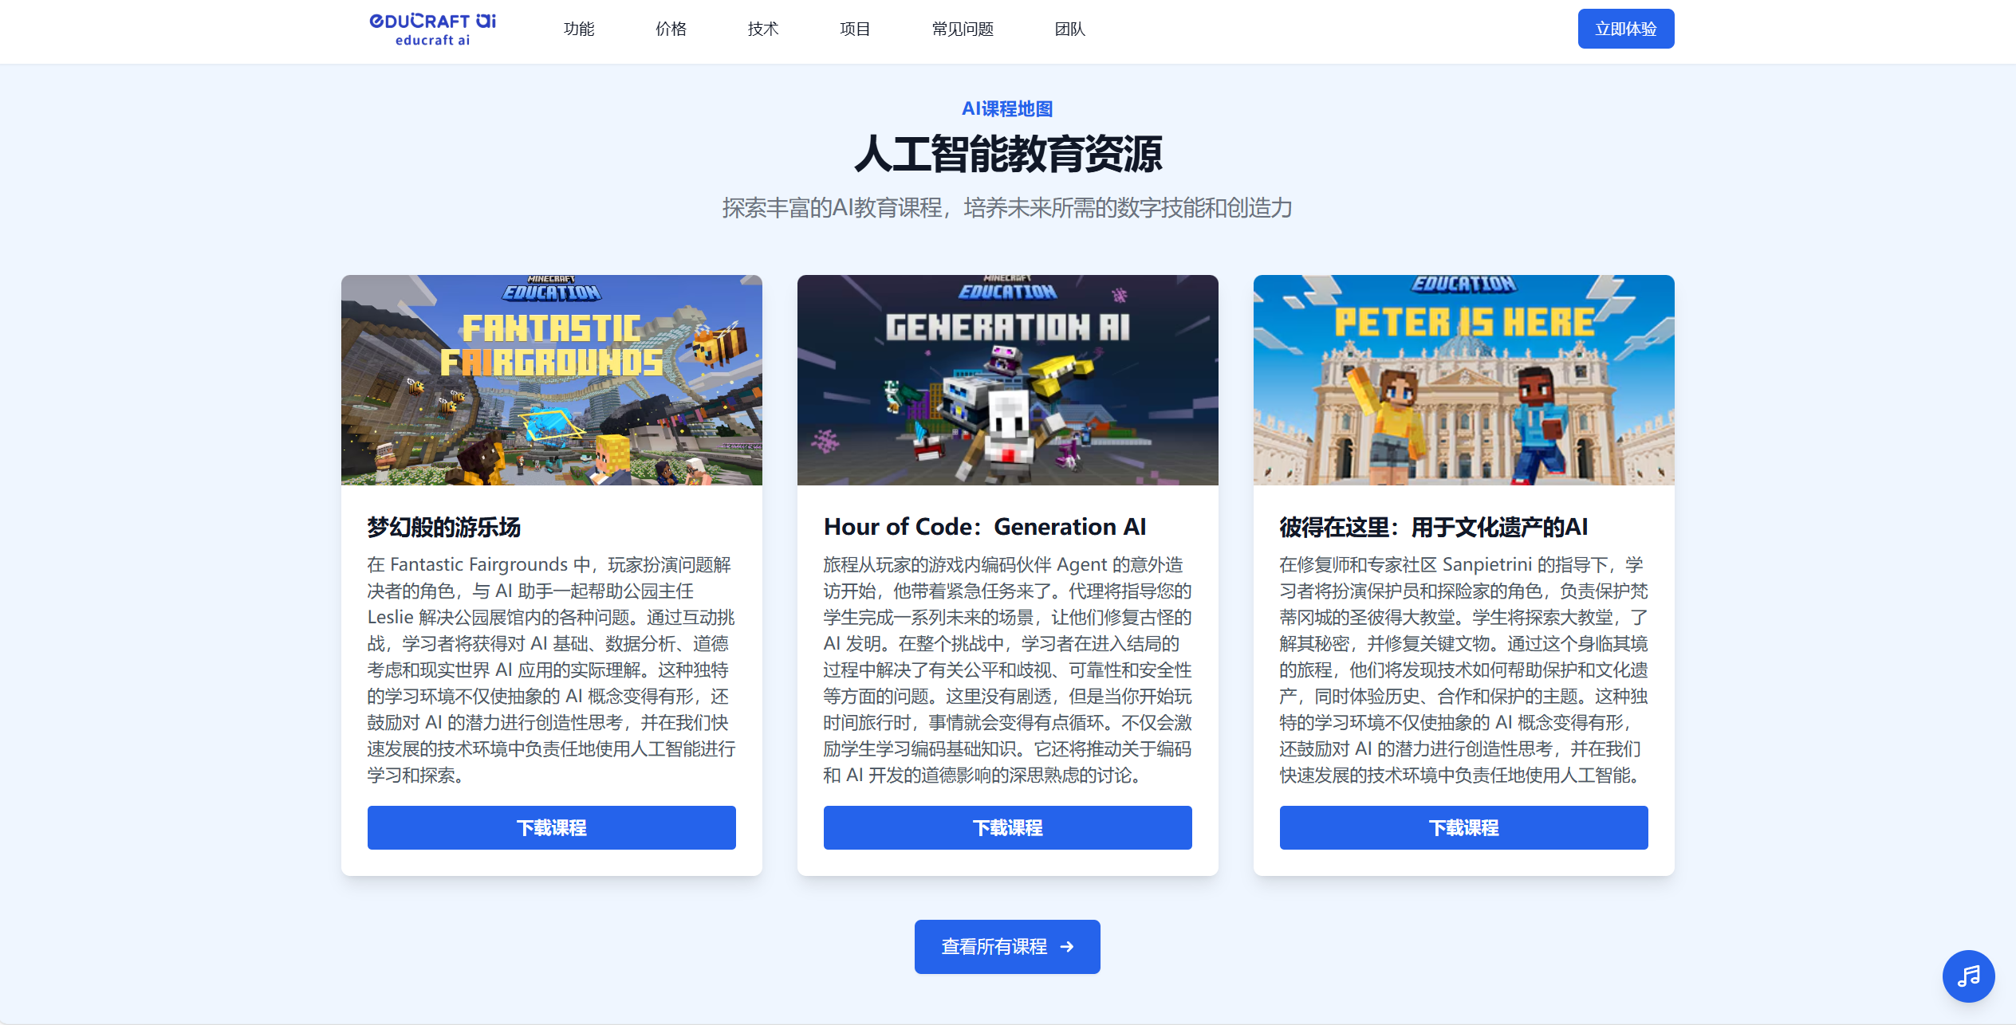This screenshot has height=1025, width=2016.
Task: Click the 立即体验 button
Action: [1625, 29]
